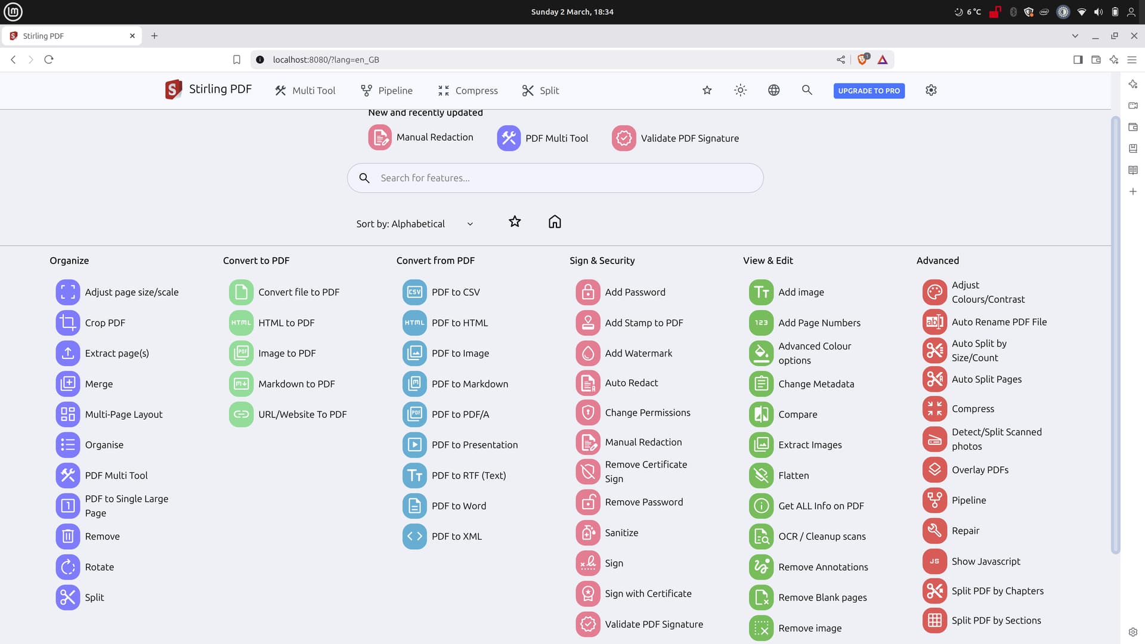Click the Auto Rename PDF File icon
The image size is (1145, 644).
934,322
